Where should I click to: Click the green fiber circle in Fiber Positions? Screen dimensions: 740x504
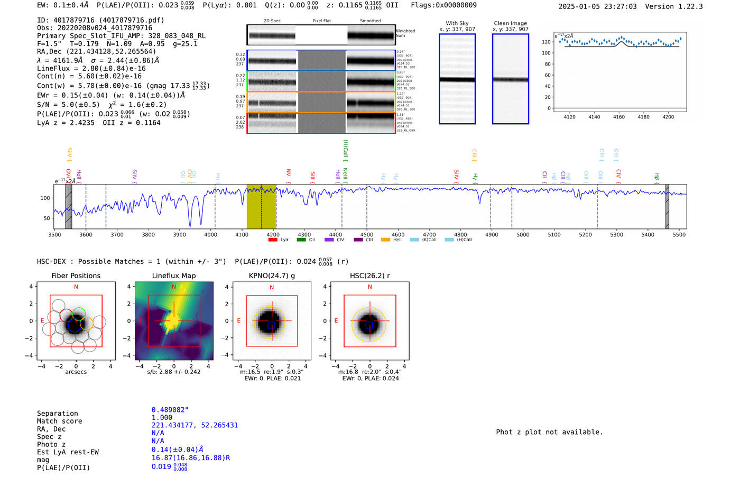(79, 314)
